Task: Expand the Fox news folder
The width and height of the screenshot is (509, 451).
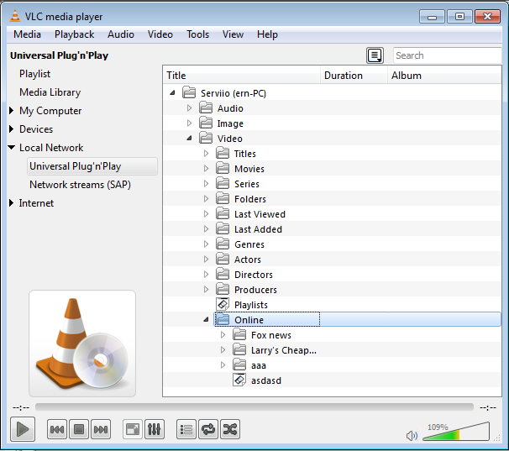Action: 223,335
